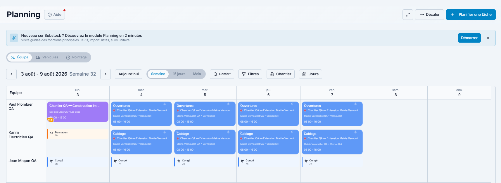Open Karim's Monday Formation entry
The width and height of the screenshot is (501, 183).
(78, 134)
